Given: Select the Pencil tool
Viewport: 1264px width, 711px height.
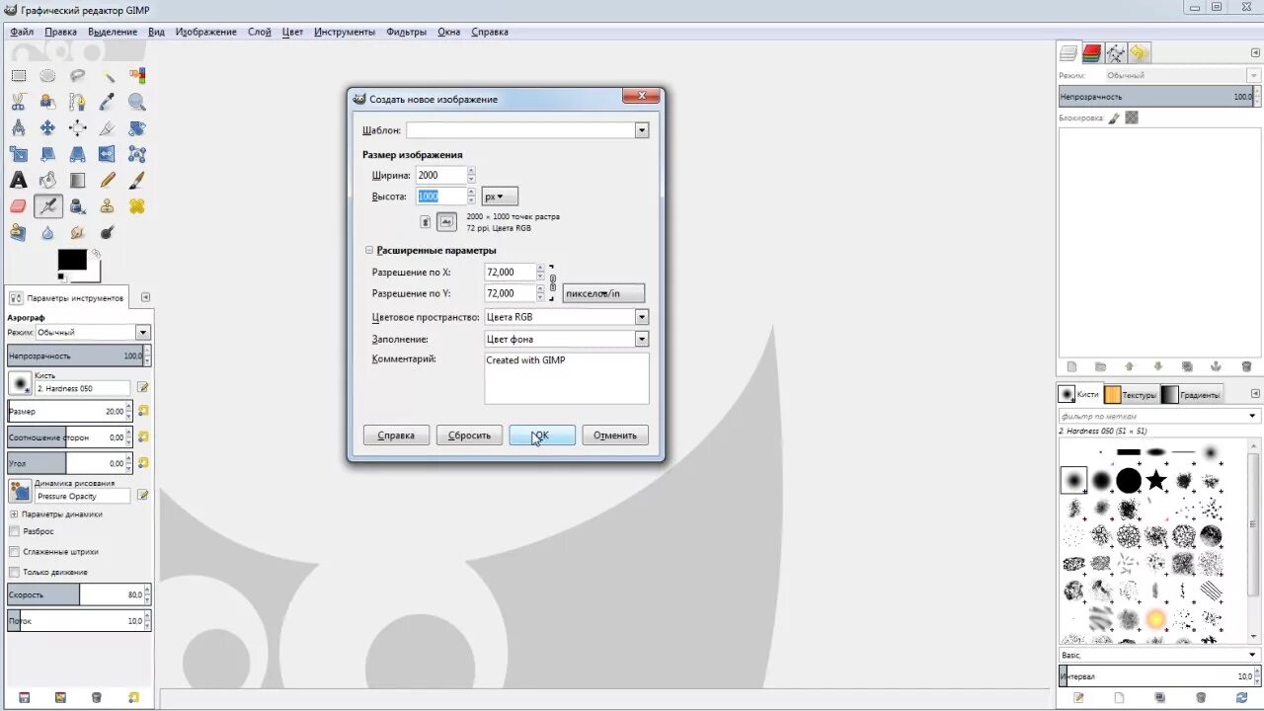Looking at the screenshot, I should coord(108,180).
